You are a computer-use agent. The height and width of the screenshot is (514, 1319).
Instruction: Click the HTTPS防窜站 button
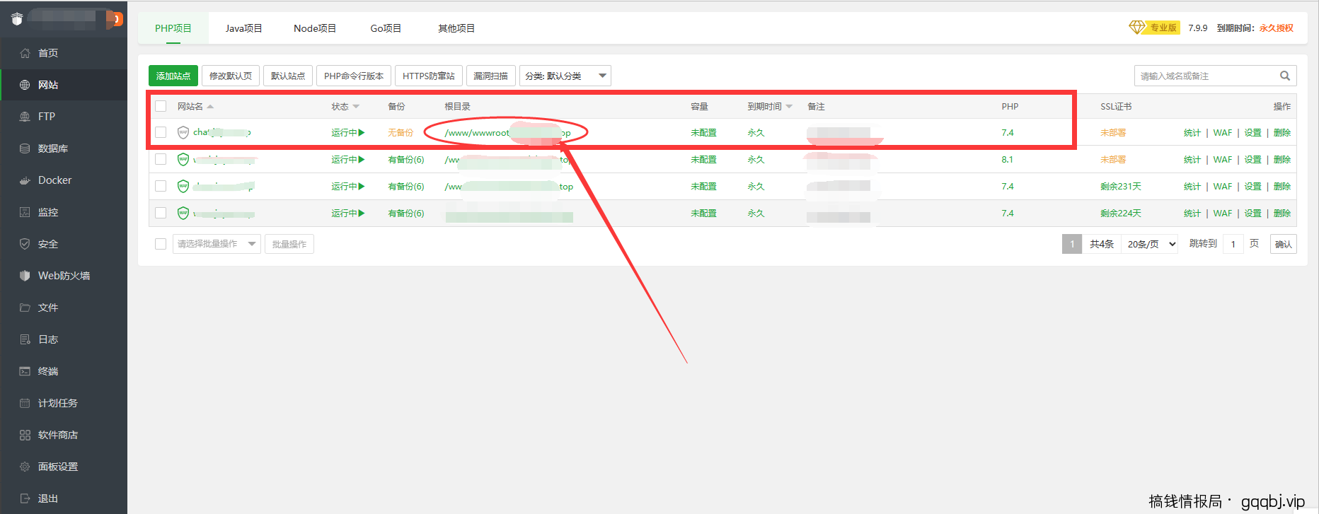tap(429, 76)
